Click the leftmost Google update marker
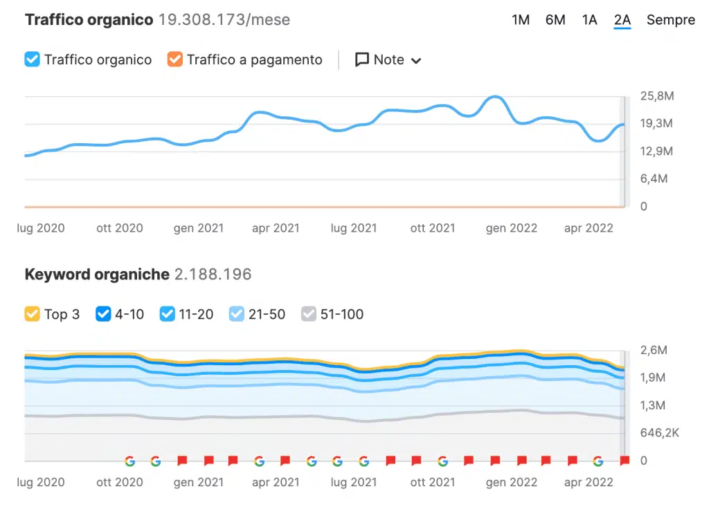Image resolution: width=709 pixels, height=518 pixels. coord(129,461)
